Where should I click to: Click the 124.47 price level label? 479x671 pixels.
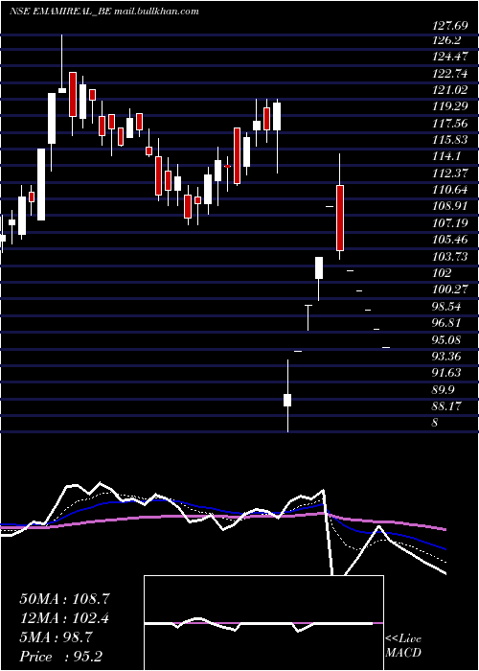[x=450, y=57]
